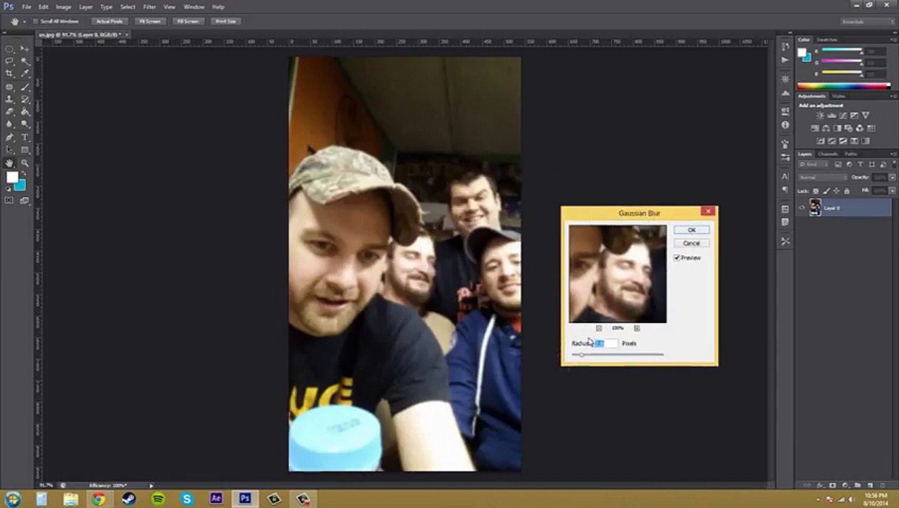Select the Eraser tool
Viewport: 899px width, 508px height.
[9, 111]
